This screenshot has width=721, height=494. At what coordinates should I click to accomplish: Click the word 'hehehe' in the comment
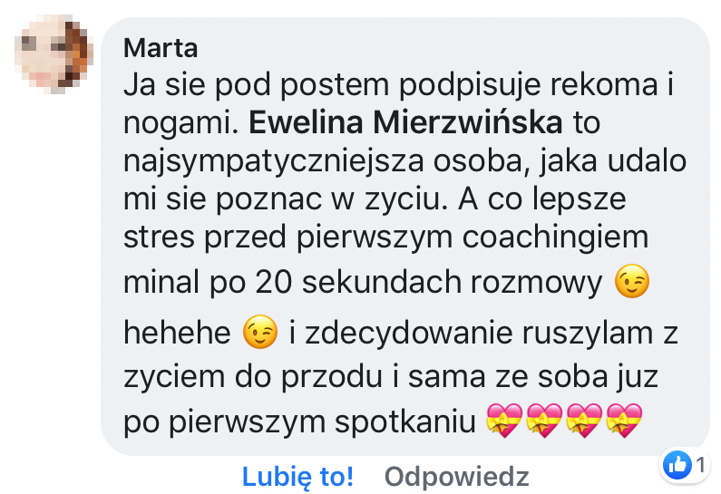(x=177, y=333)
